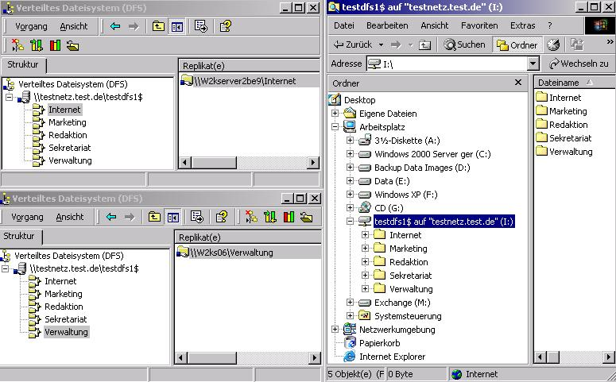Click the Zurück button in Explorer
Screen dimensions: 616x382
352,44
